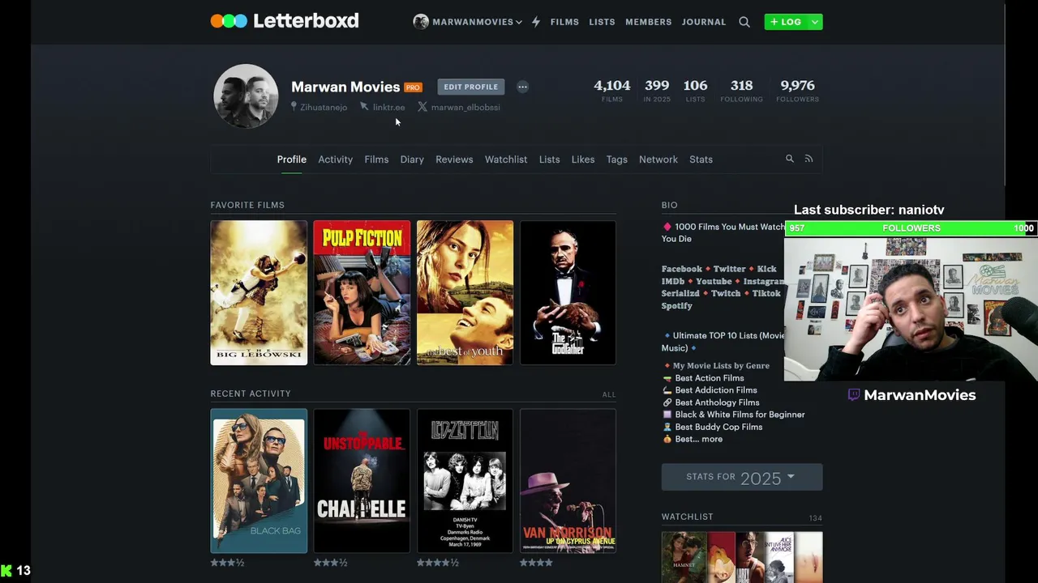
Task: Open the 106 Lists stat
Action: point(695,90)
